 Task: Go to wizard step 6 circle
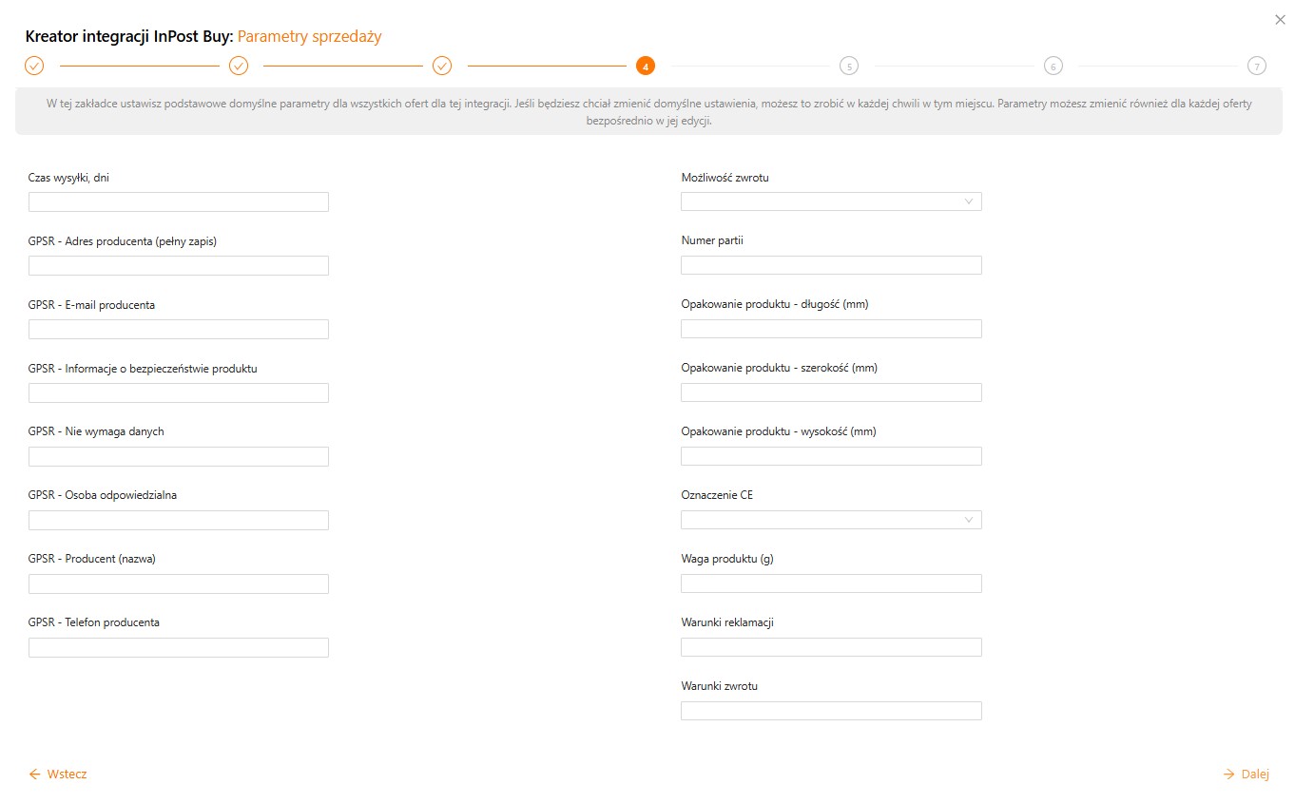click(x=1053, y=66)
